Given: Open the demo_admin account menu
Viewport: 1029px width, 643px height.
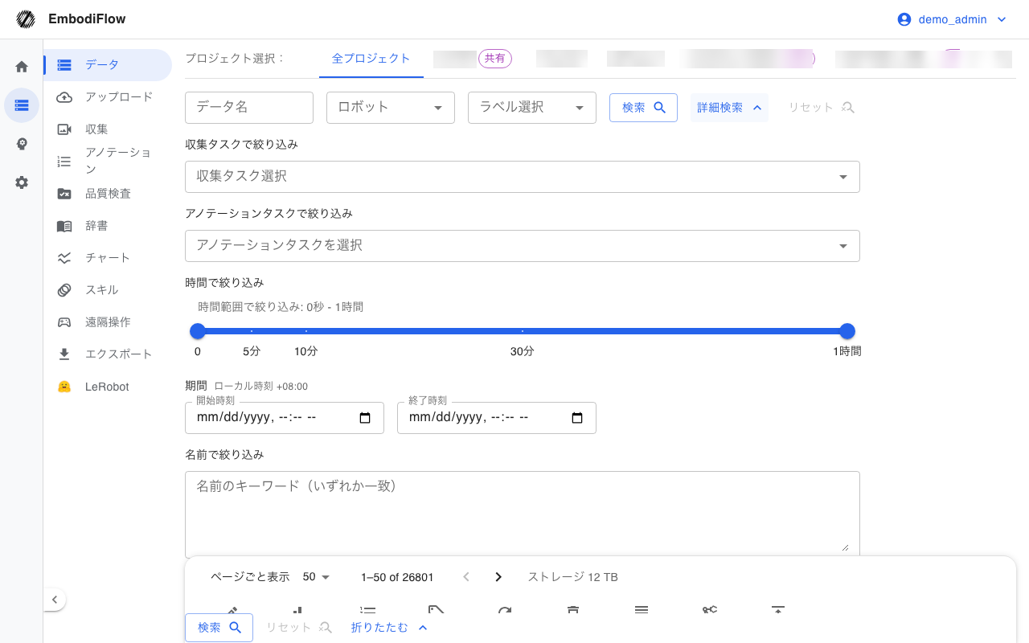Looking at the screenshot, I should 952,19.
